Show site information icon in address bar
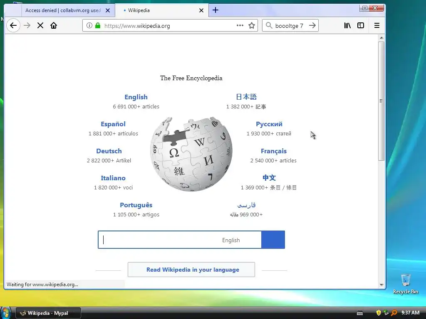The width and height of the screenshot is (426, 319). click(x=89, y=25)
